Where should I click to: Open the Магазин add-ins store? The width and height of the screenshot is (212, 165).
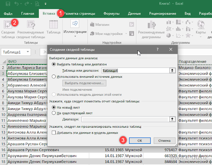(x=100, y=25)
